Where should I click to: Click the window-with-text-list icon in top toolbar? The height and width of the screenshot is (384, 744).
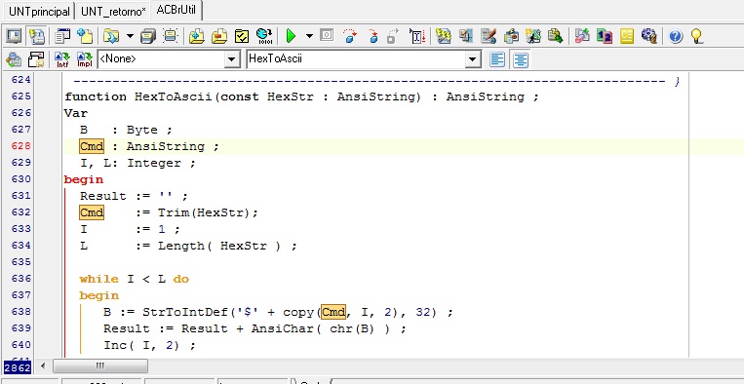pos(62,36)
